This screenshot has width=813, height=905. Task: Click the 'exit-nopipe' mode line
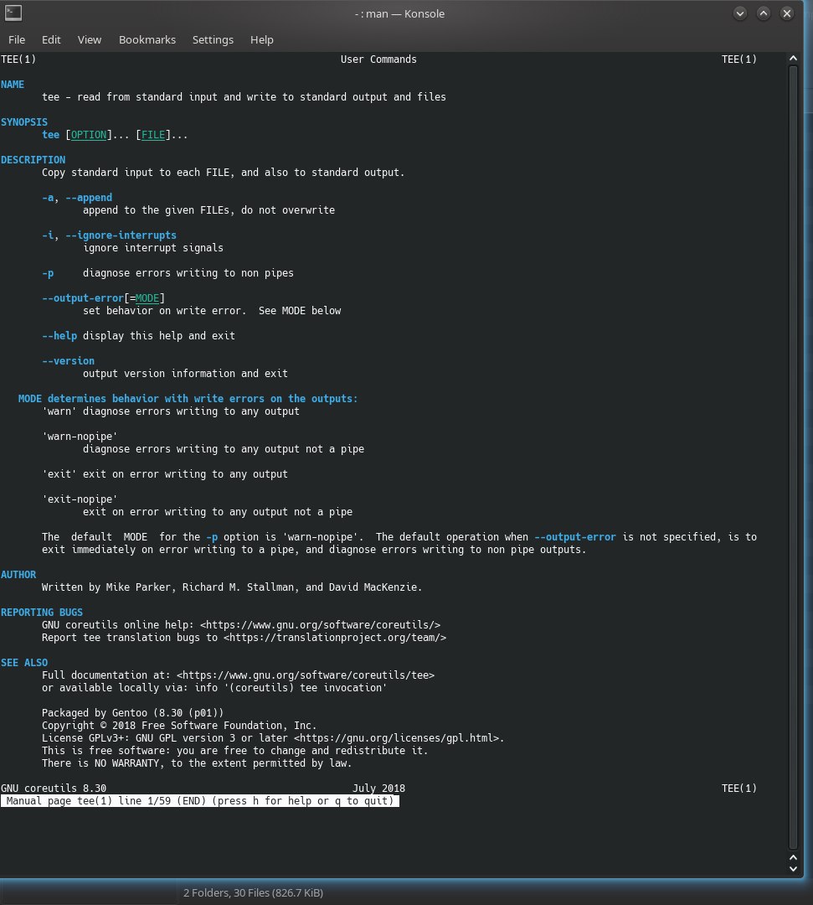(80, 499)
